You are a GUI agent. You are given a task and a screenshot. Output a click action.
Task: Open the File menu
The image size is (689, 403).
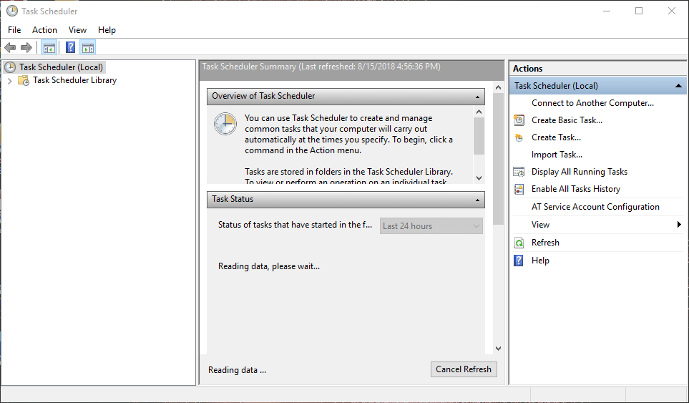(x=14, y=30)
